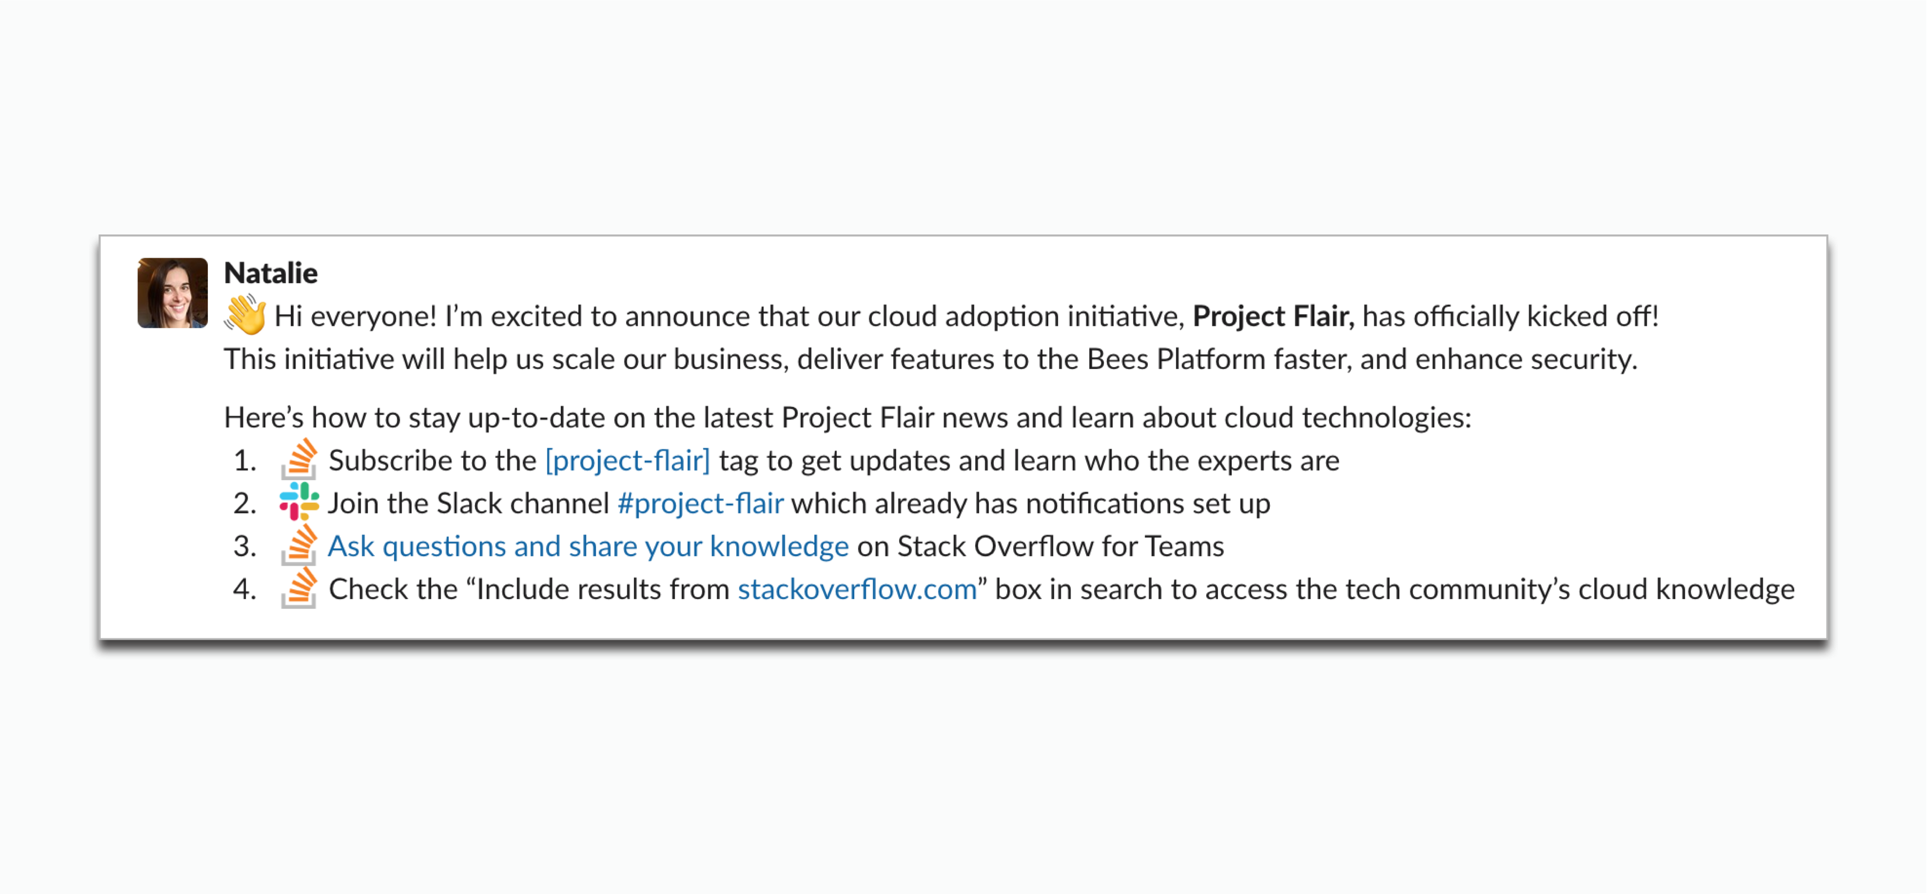Click Stack Overflow icon beside Check the box item
Screen dimensions: 1927x894
[x=298, y=588]
